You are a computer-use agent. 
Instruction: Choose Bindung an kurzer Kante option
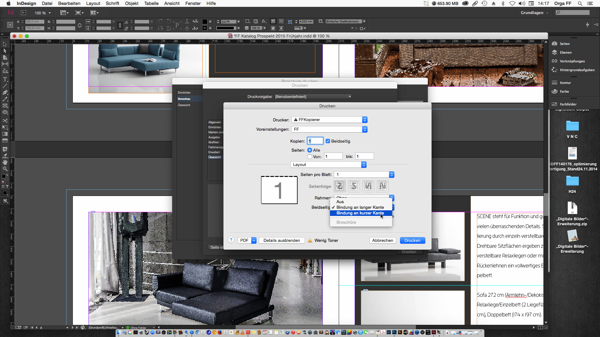(x=360, y=213)
